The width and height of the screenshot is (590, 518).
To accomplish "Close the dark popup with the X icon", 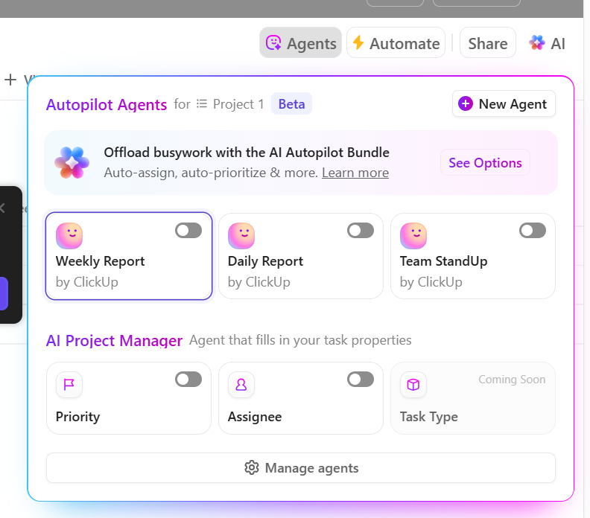I will click(2, 208).
